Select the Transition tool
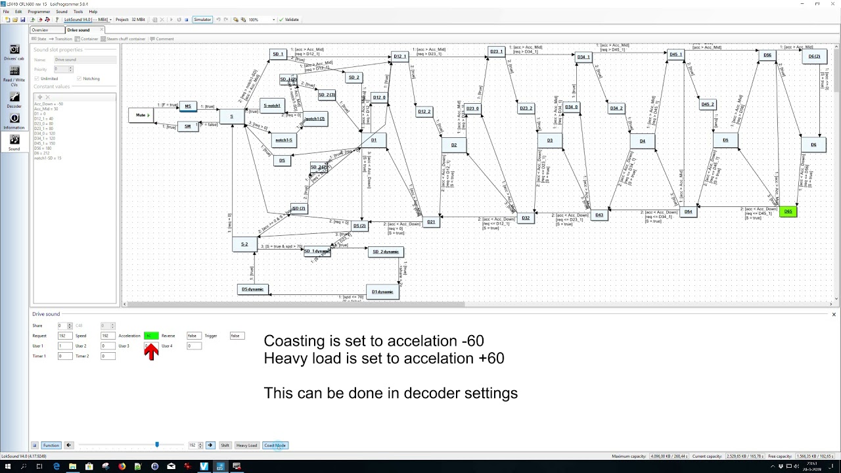Image resolution: width=841 pixels, height=473 pixels. click(x=60, y=39)
